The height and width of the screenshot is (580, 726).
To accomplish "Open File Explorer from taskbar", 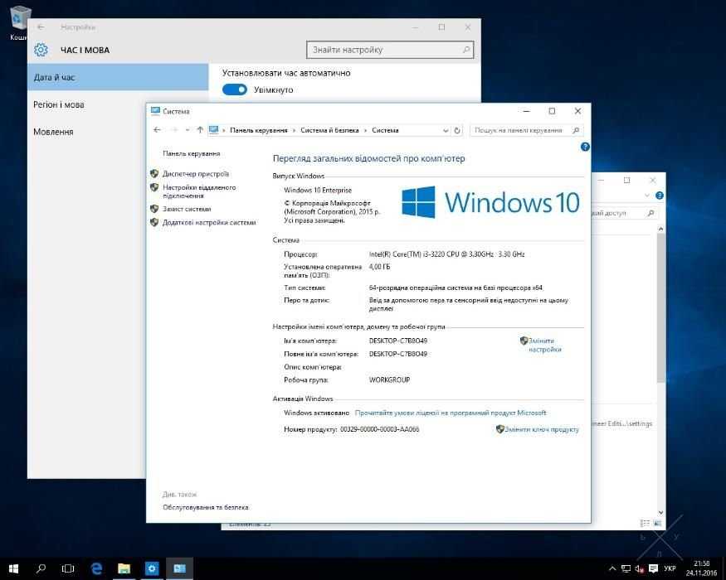I will [x=124, y=568].
